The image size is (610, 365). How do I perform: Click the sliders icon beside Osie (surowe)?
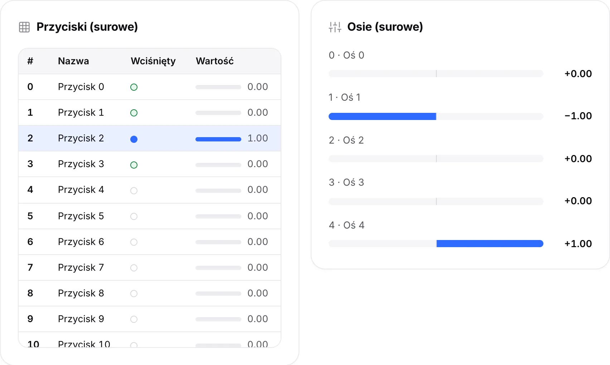click(x=335, y=27)
